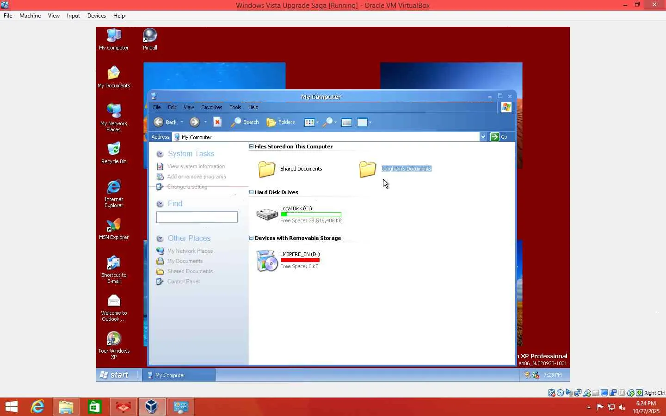
Task: Click VirtualBox audio status icon
Action: pyautogui.click(x=569, y=393)
